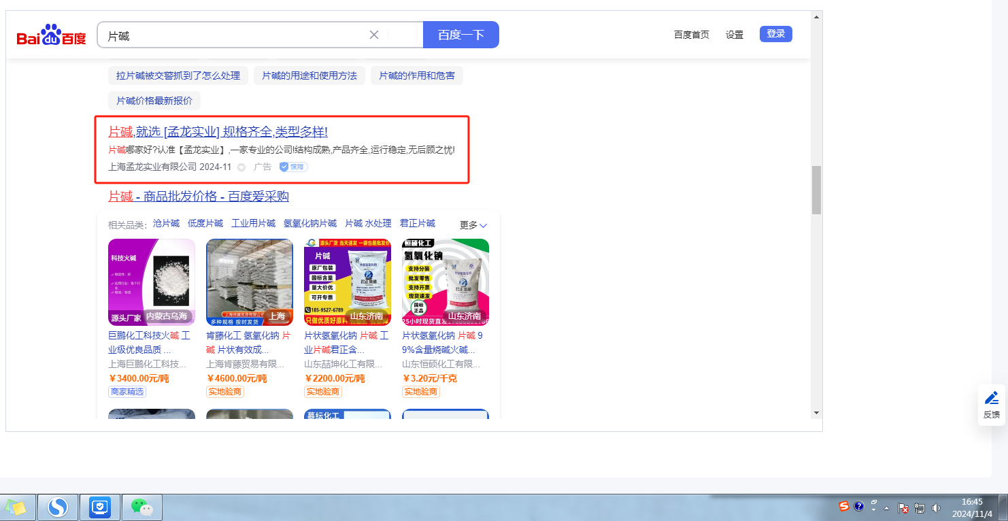Open 片碱 - 商品批发价格 - 百度爱采购 result

pyautogui.click(x=199, y=197)
